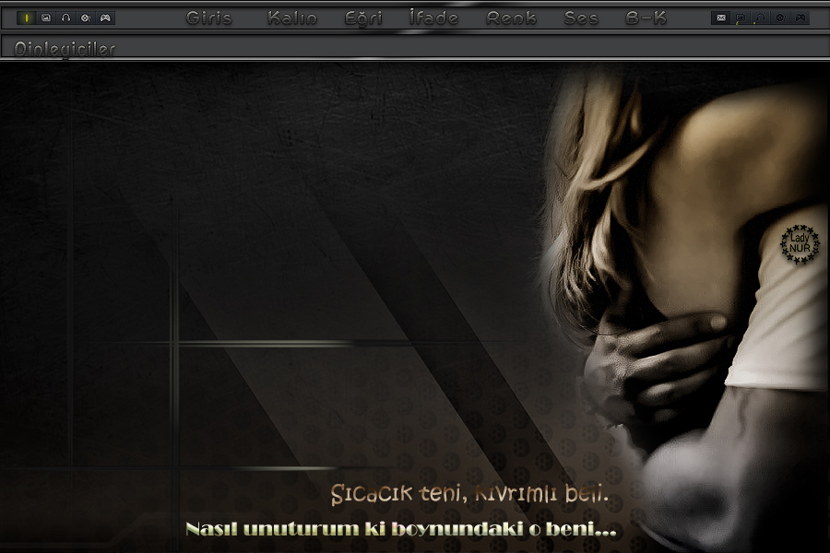Open the Renk color menu
The image size is (830, 553).
click(511, 18)
